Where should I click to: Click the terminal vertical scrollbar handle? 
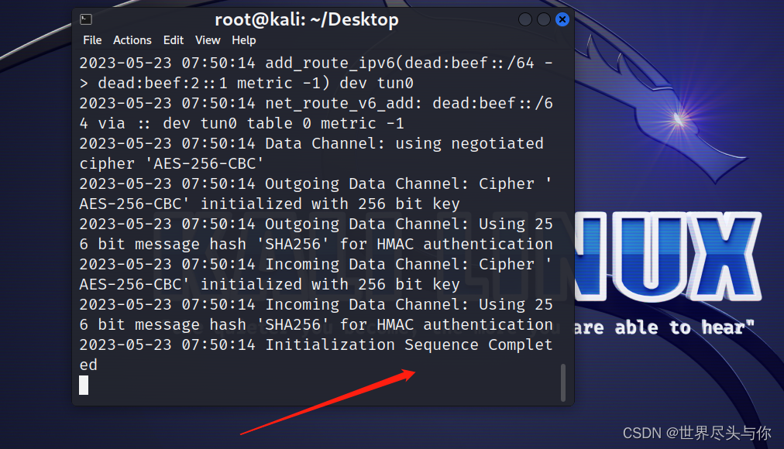(x=563, y=382)
